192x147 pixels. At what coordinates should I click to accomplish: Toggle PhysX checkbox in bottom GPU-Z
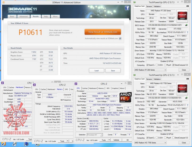point(165,138)
